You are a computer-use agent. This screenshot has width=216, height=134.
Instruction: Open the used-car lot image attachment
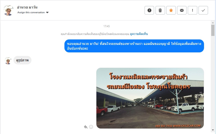(150, 98)
